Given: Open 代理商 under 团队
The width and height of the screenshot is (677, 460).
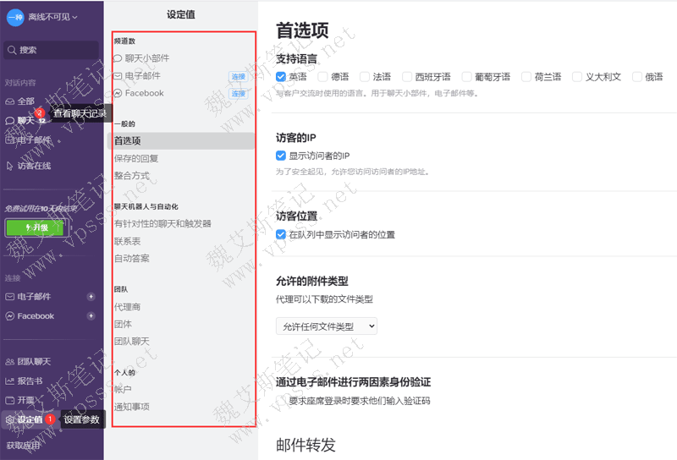Looking at the screenshot, I should click(x=128, y=307).
